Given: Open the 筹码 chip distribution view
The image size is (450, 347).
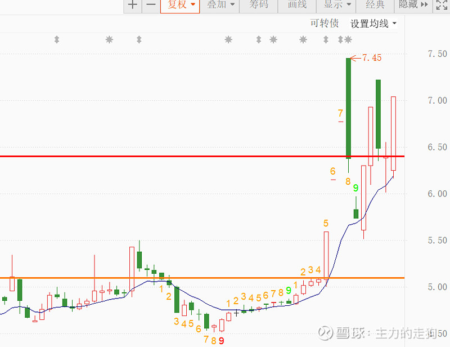Looking at the screenshot, I should (x=259, y=5).
